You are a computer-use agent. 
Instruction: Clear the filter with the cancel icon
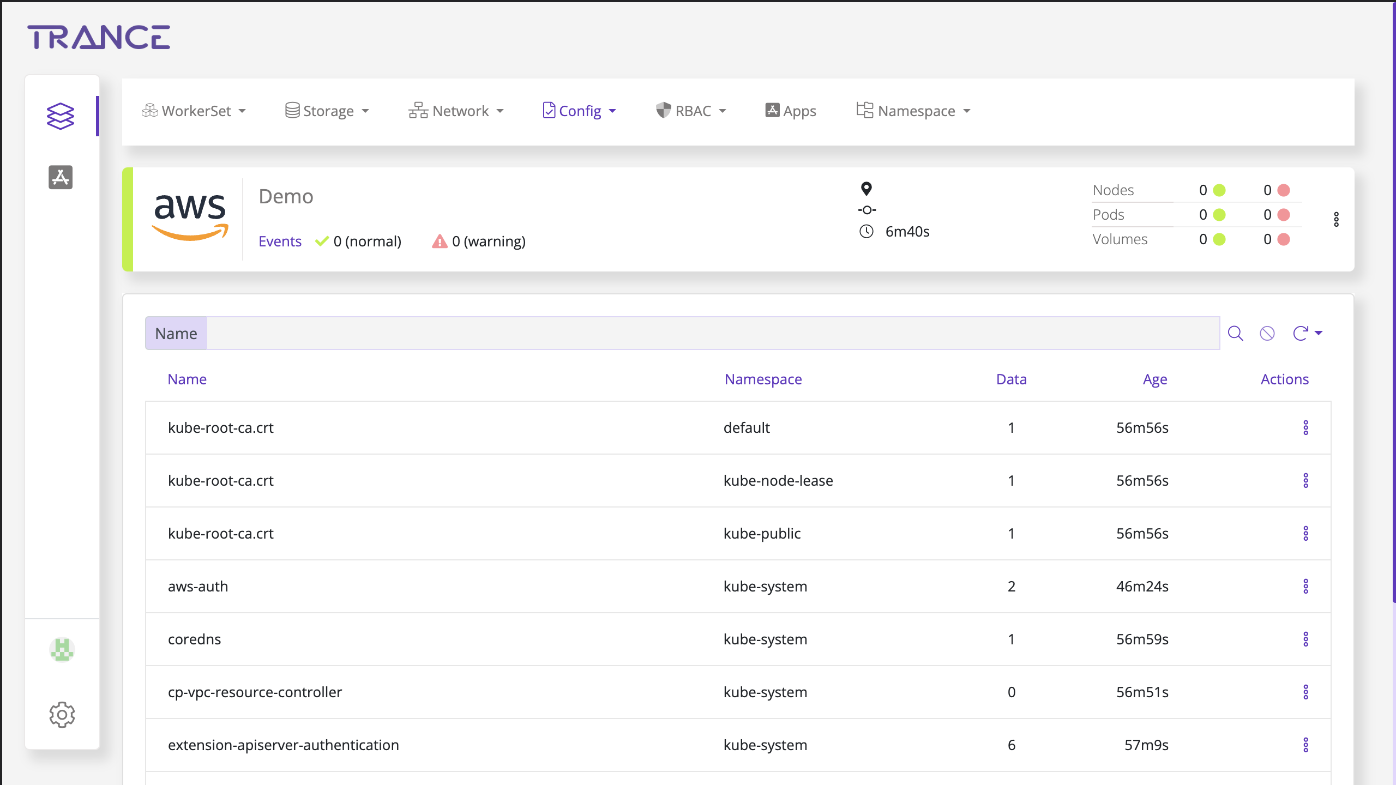[x=1267, y=333]
